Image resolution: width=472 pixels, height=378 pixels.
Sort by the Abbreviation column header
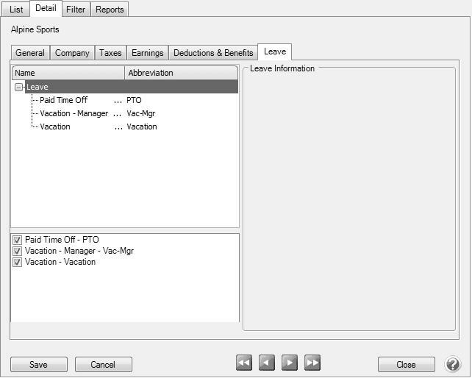180,73
